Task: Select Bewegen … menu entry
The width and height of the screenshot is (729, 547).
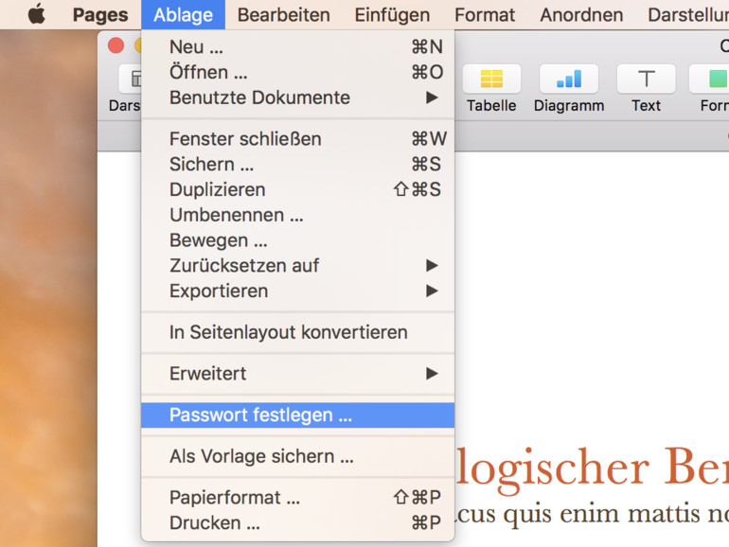Action: tap(297, 240)
